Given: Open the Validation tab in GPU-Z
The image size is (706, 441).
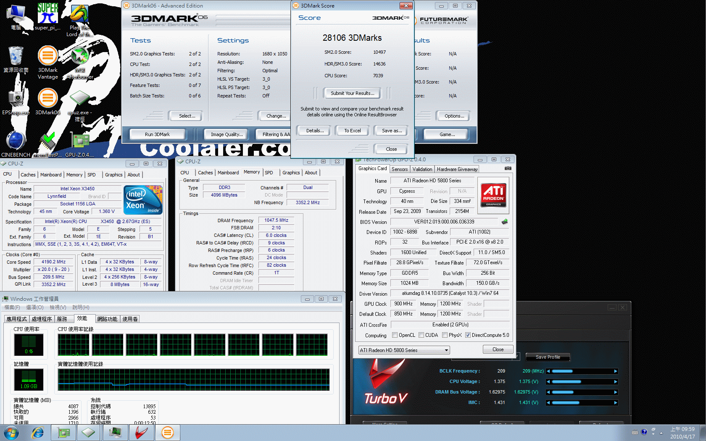Looking at the screenshot, I should [422, 169].
